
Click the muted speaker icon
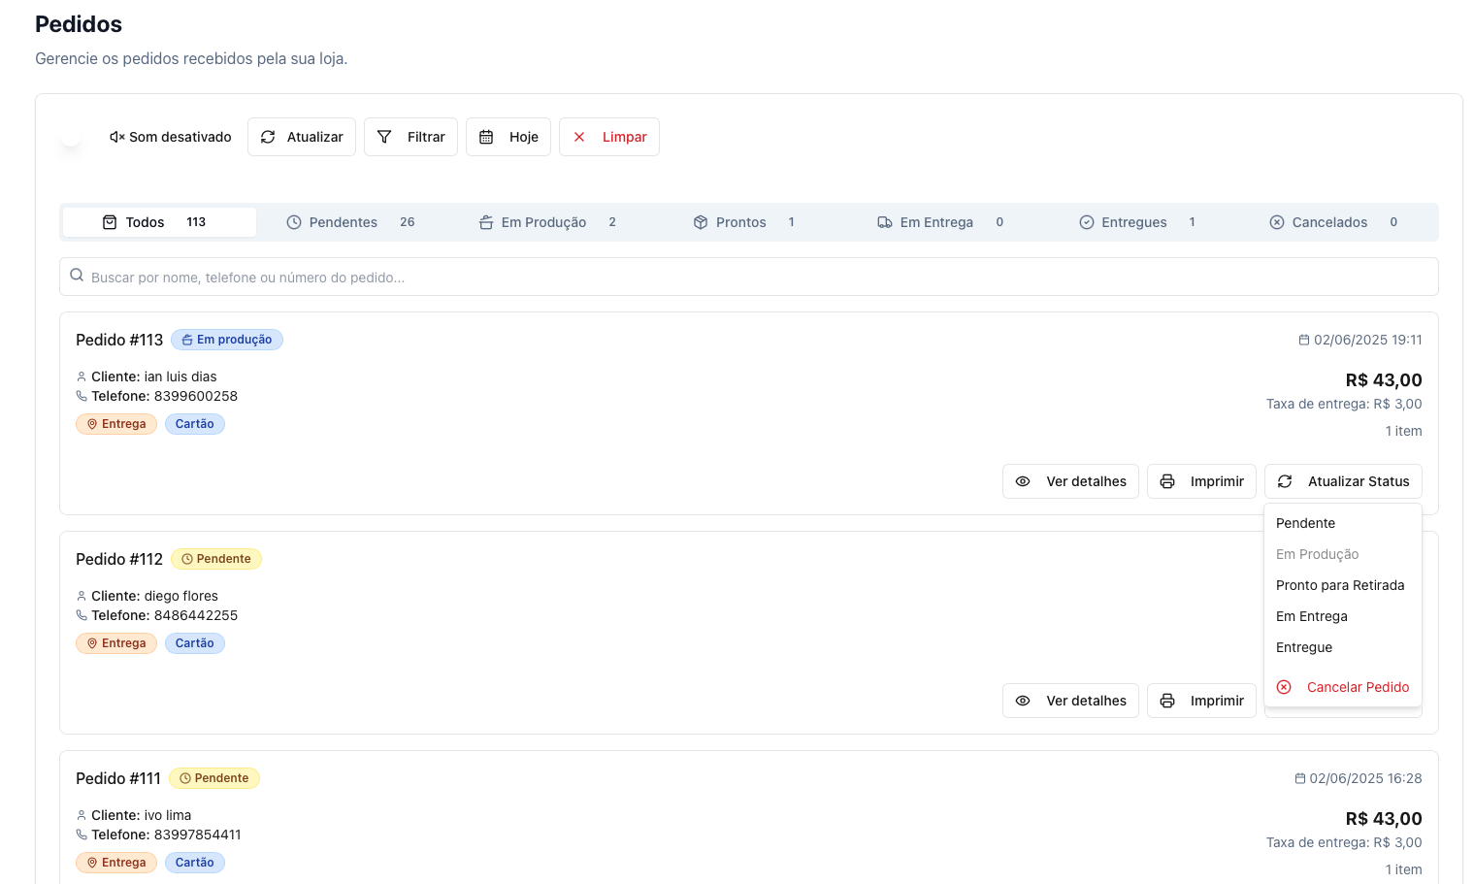pyautogui.click(x=116, y=137)
